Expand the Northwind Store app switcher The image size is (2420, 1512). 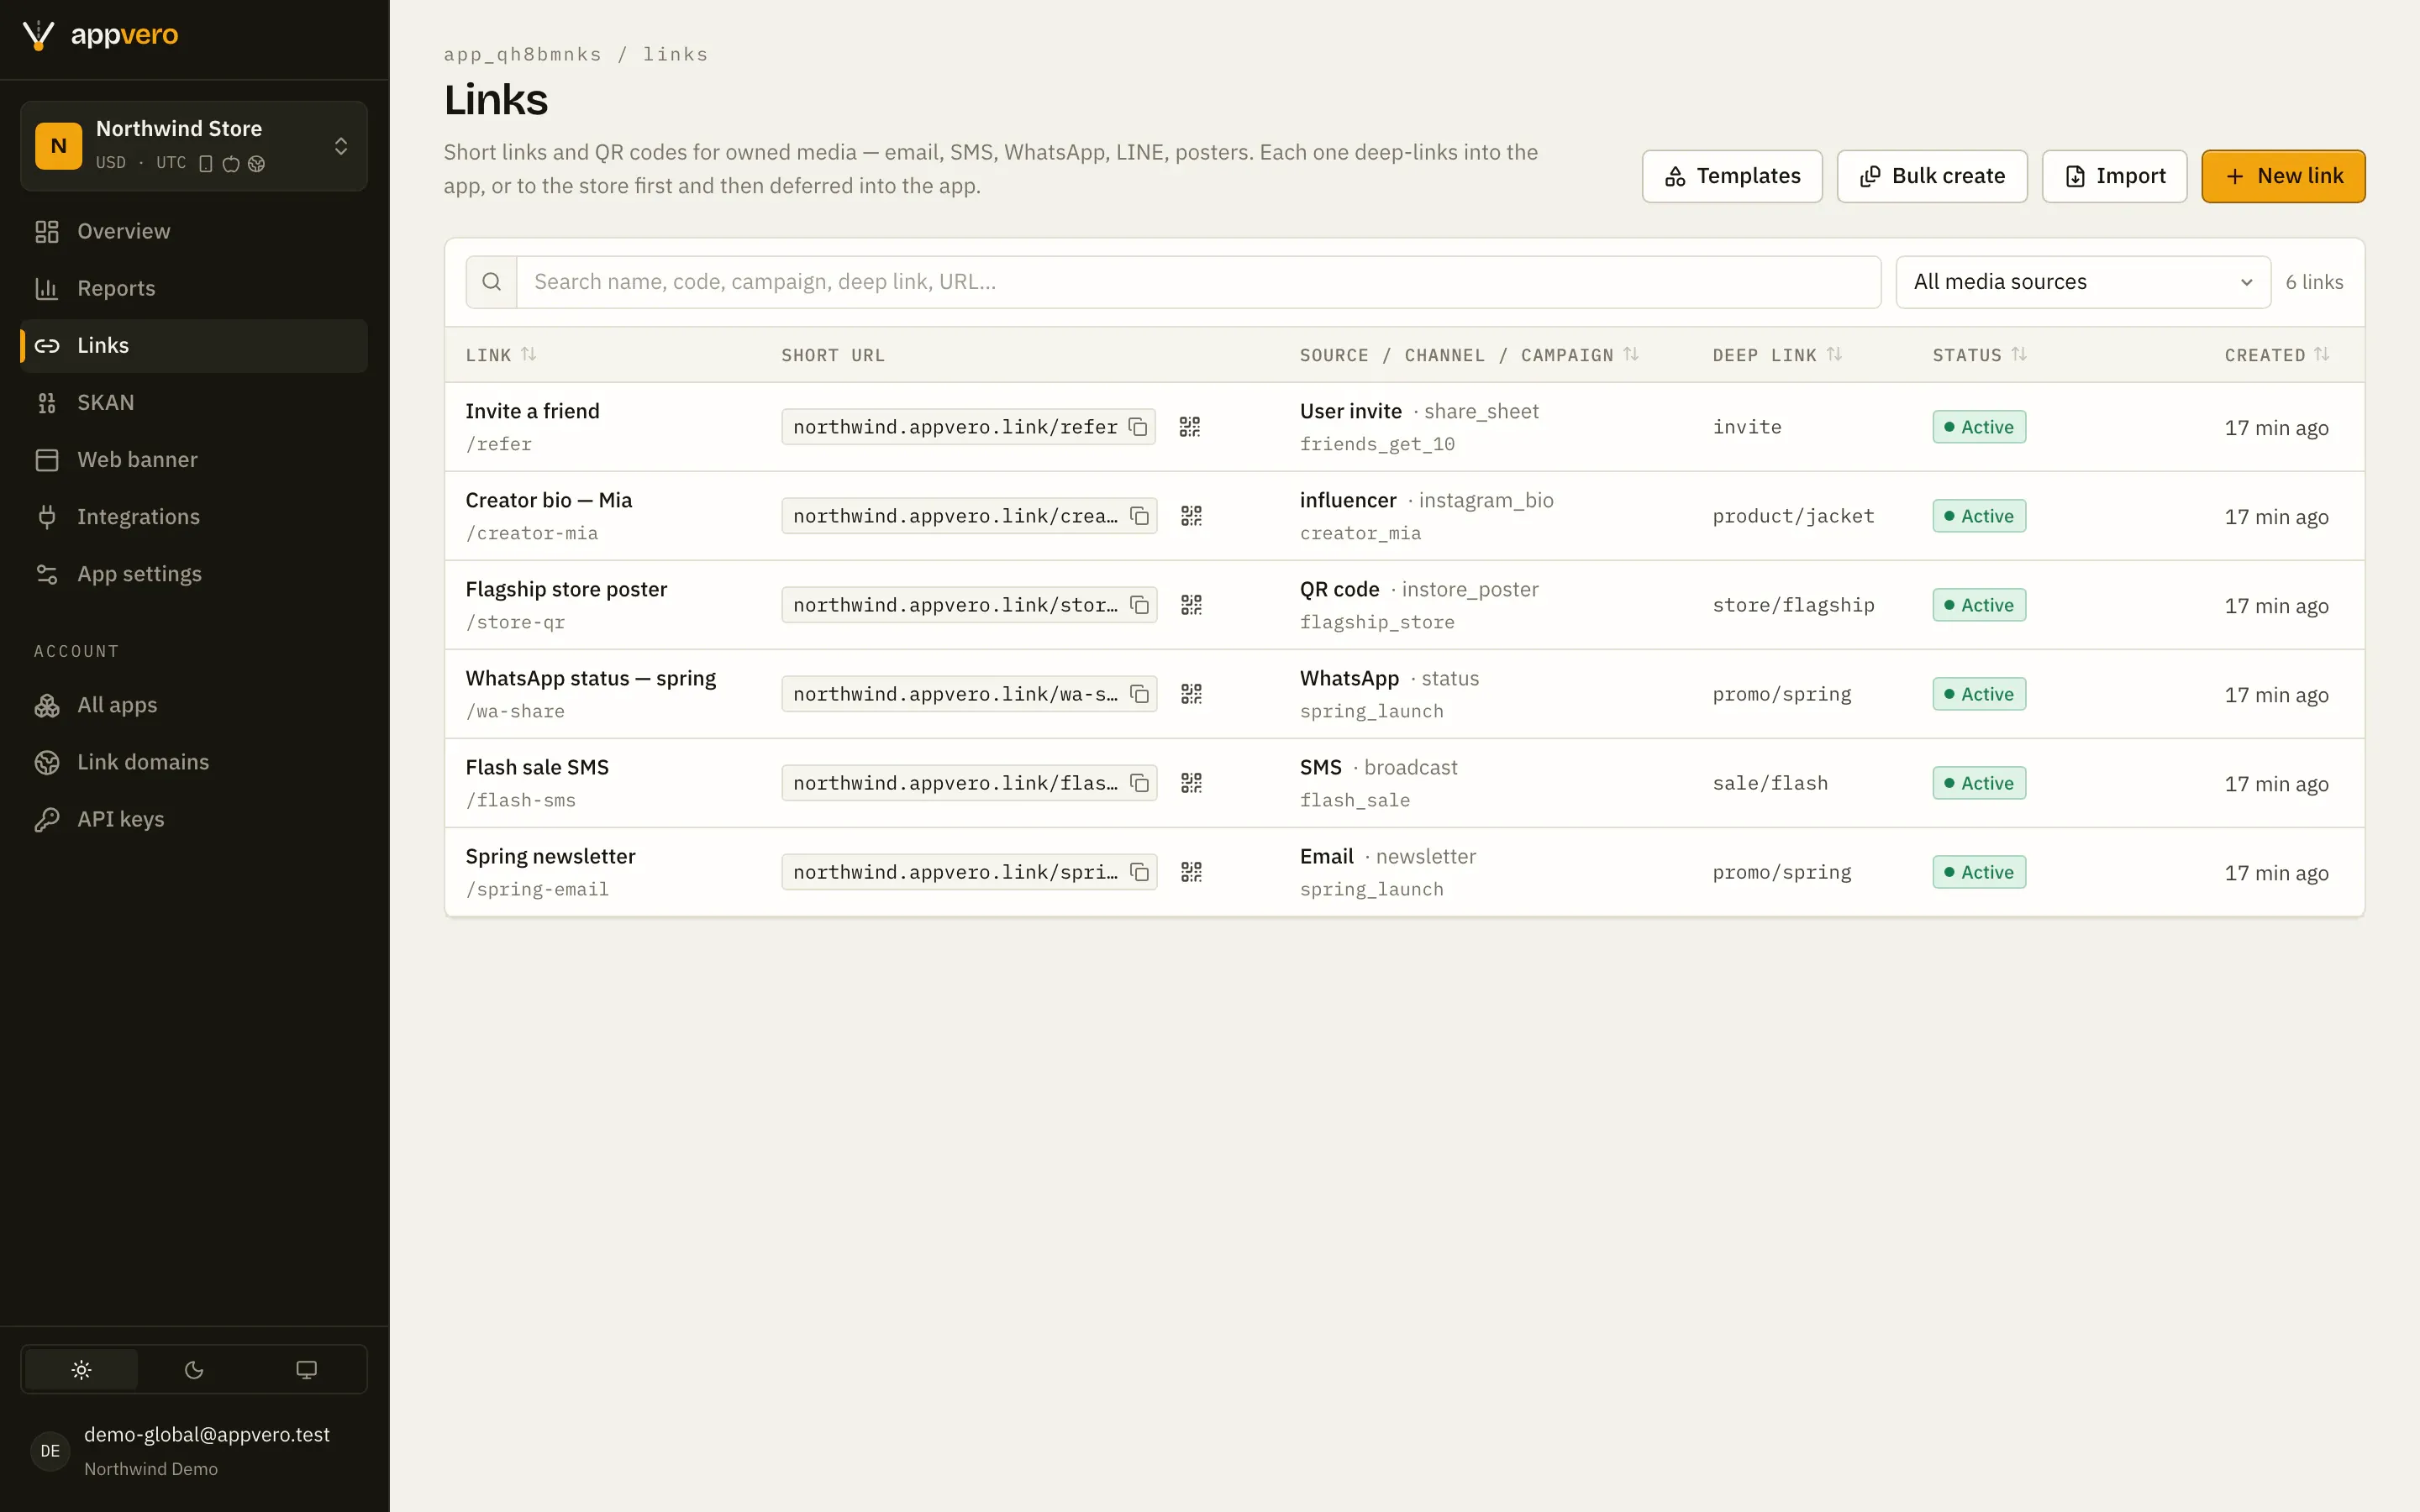(194, 146)
